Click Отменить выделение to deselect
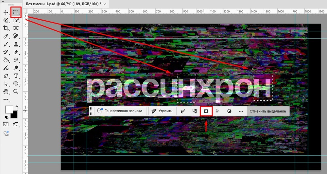The width and height of the screenshot is (327, 174). click(x=268, y=111)
